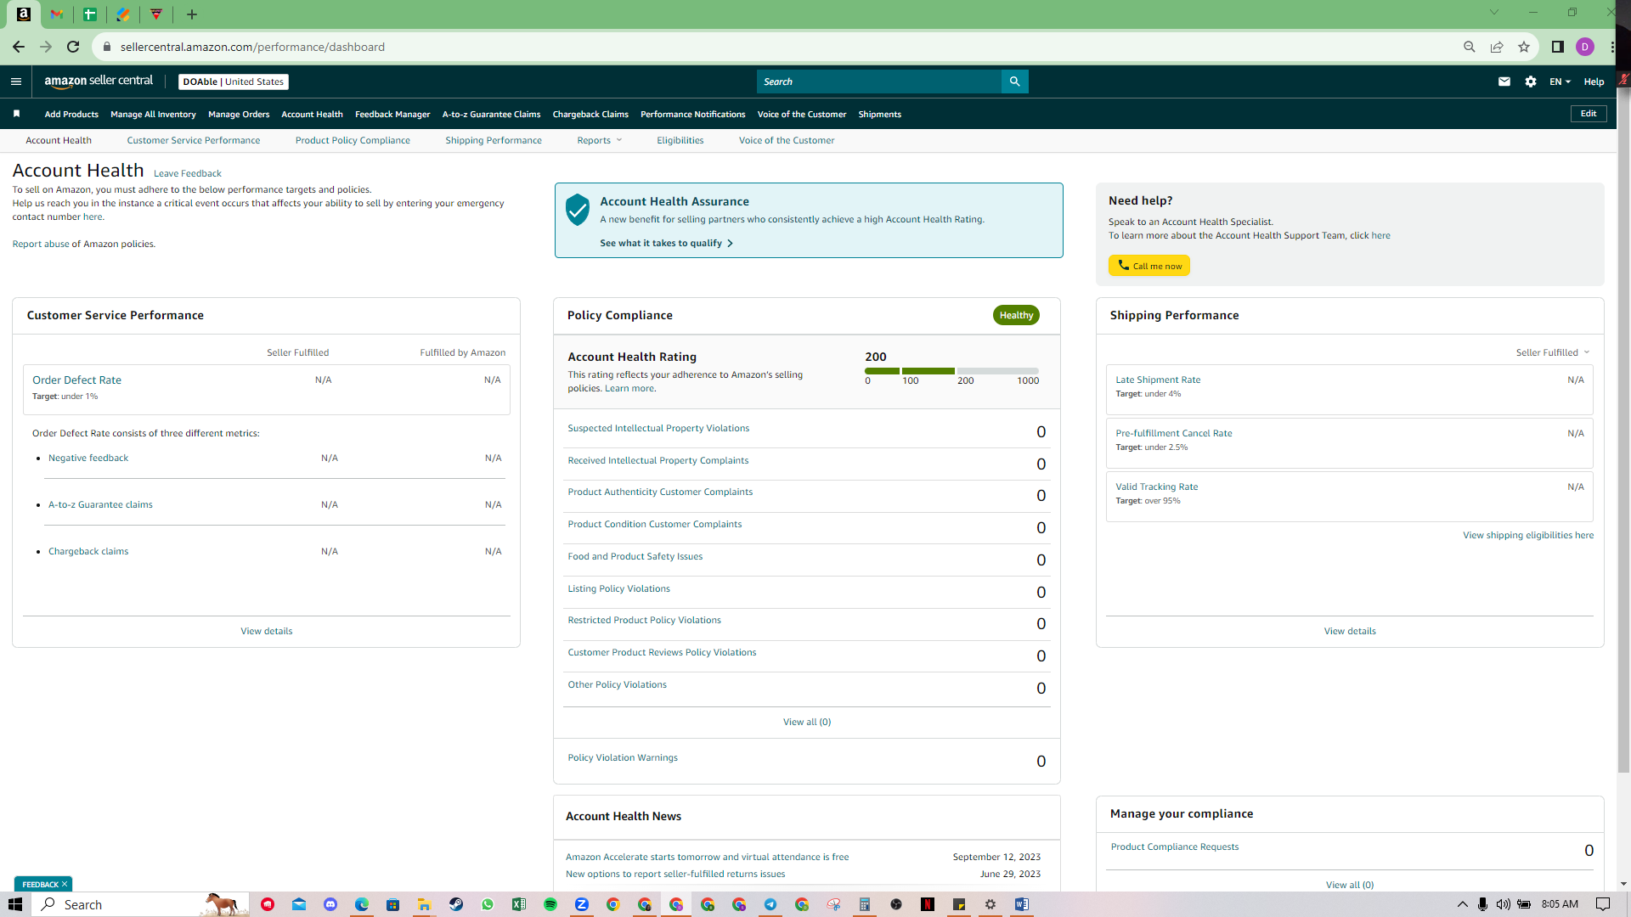Reload the Account Health page
Viewport: 1631px width, 917px height.
coord(73,47)
